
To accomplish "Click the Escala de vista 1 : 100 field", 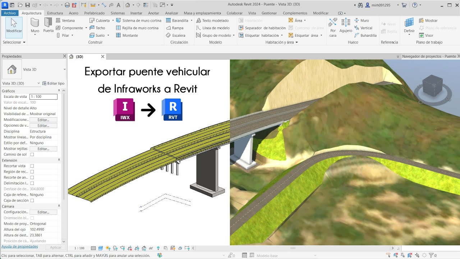I will (43, 97).
